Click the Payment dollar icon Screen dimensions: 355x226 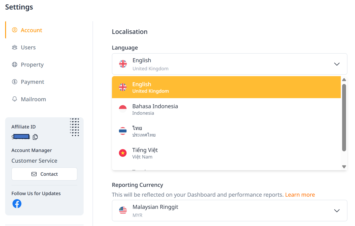click(x=15, y=82)
